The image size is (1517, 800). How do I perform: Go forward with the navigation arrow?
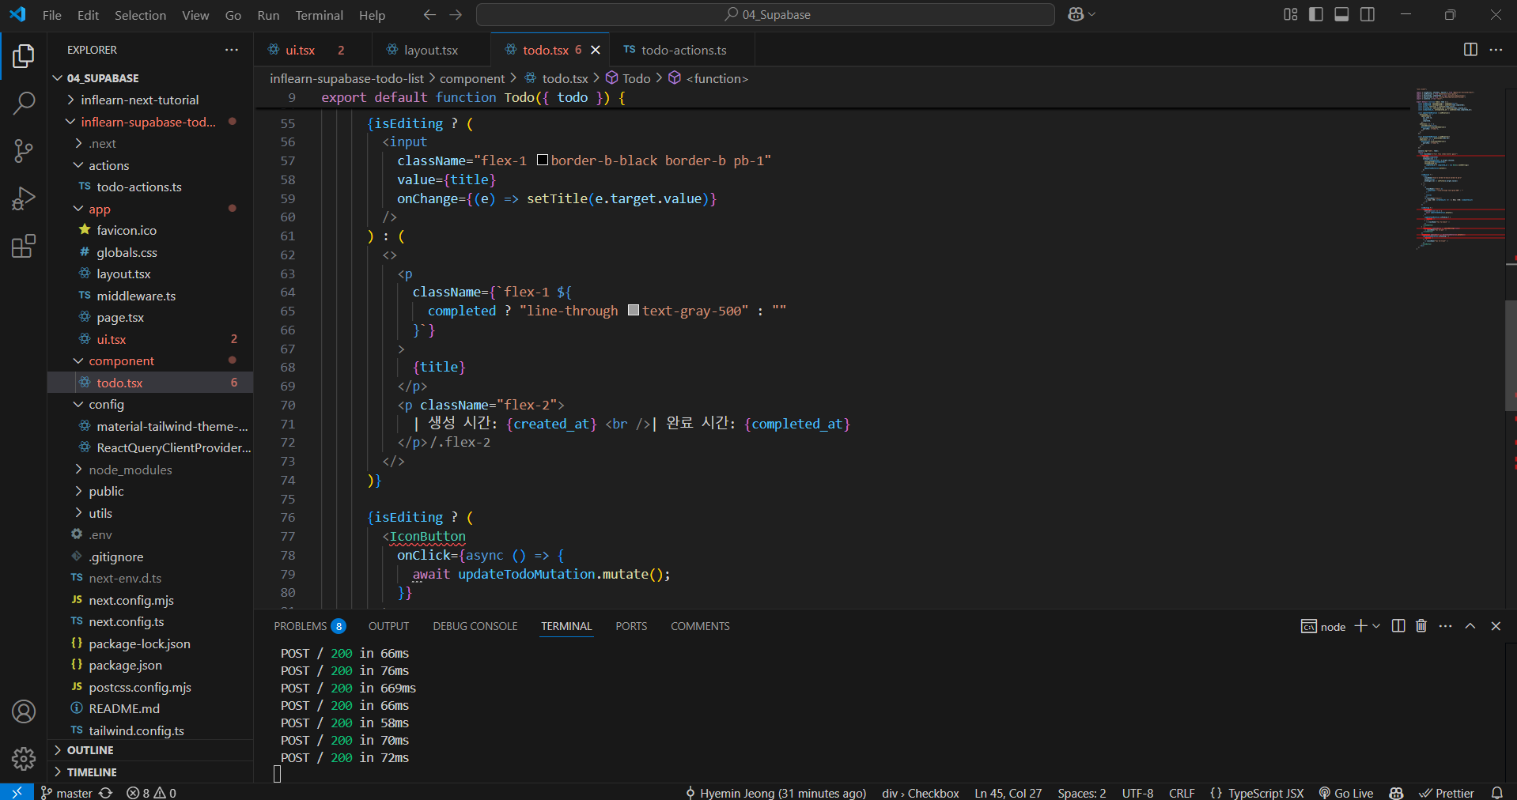pos(456,14)
